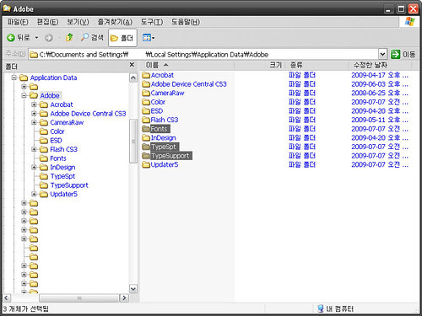The height and width of the screenshot is (316, 422).
Task: Click the tree pane scroll down arrow
Action: coord(133,289)
